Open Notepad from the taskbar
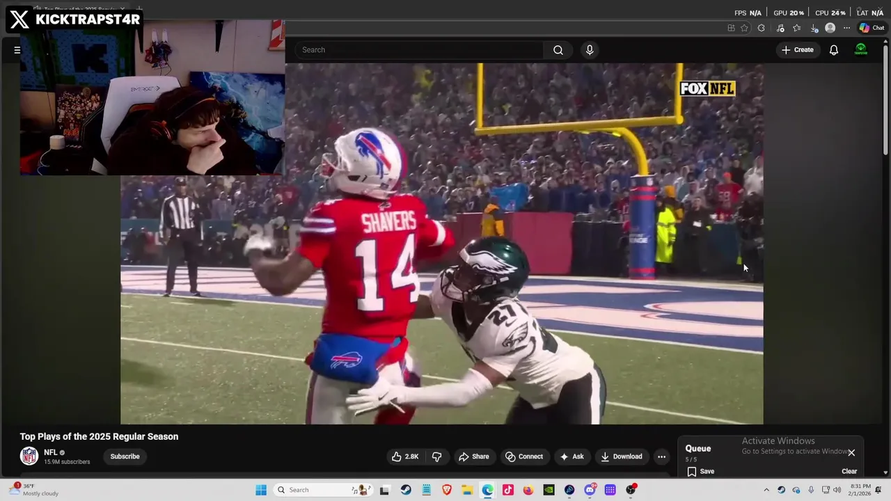 pyautogui.click(x=426, y=490)
